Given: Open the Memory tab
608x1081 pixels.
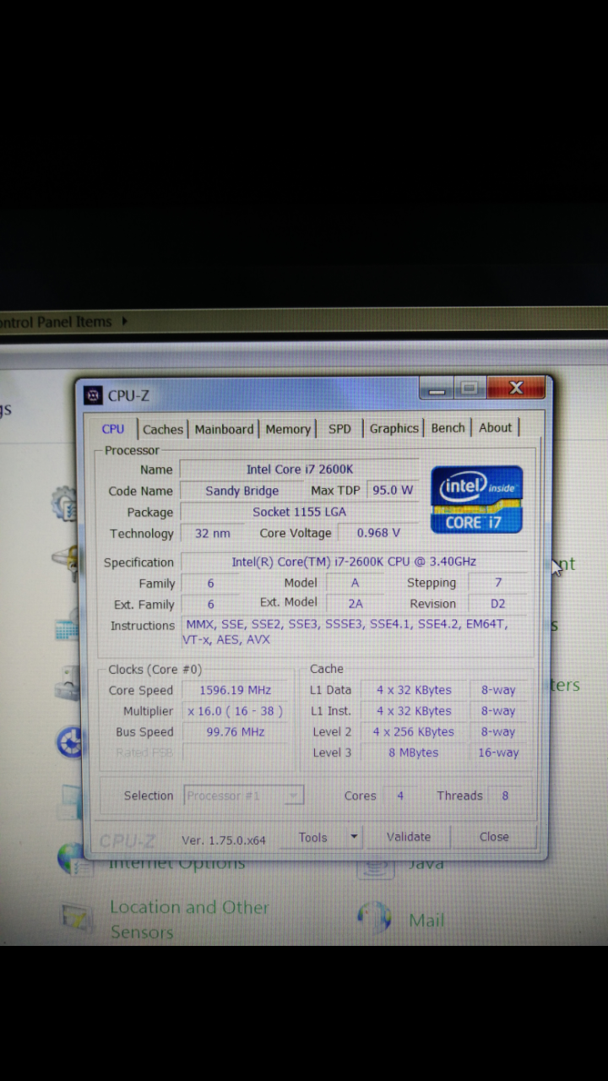Looking at the screenshot, I should pyautogui.click(x=288, y=429).
